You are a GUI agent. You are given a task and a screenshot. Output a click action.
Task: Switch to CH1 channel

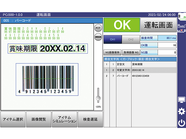113,39
